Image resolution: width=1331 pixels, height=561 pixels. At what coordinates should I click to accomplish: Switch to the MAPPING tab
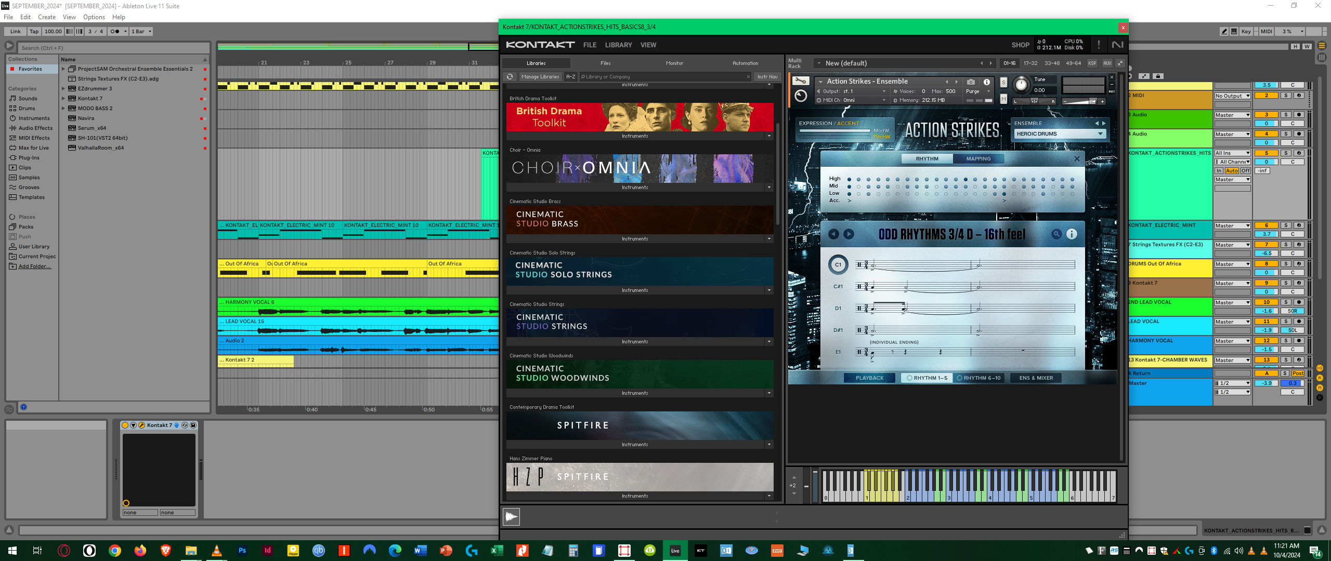click(x=978, y=159)
